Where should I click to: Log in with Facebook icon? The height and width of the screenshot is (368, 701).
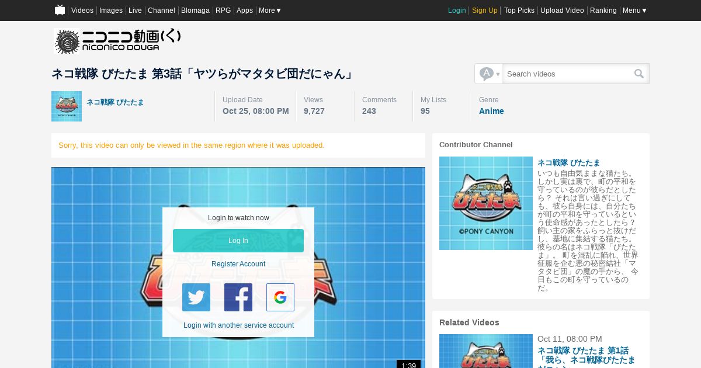[238, 297]
